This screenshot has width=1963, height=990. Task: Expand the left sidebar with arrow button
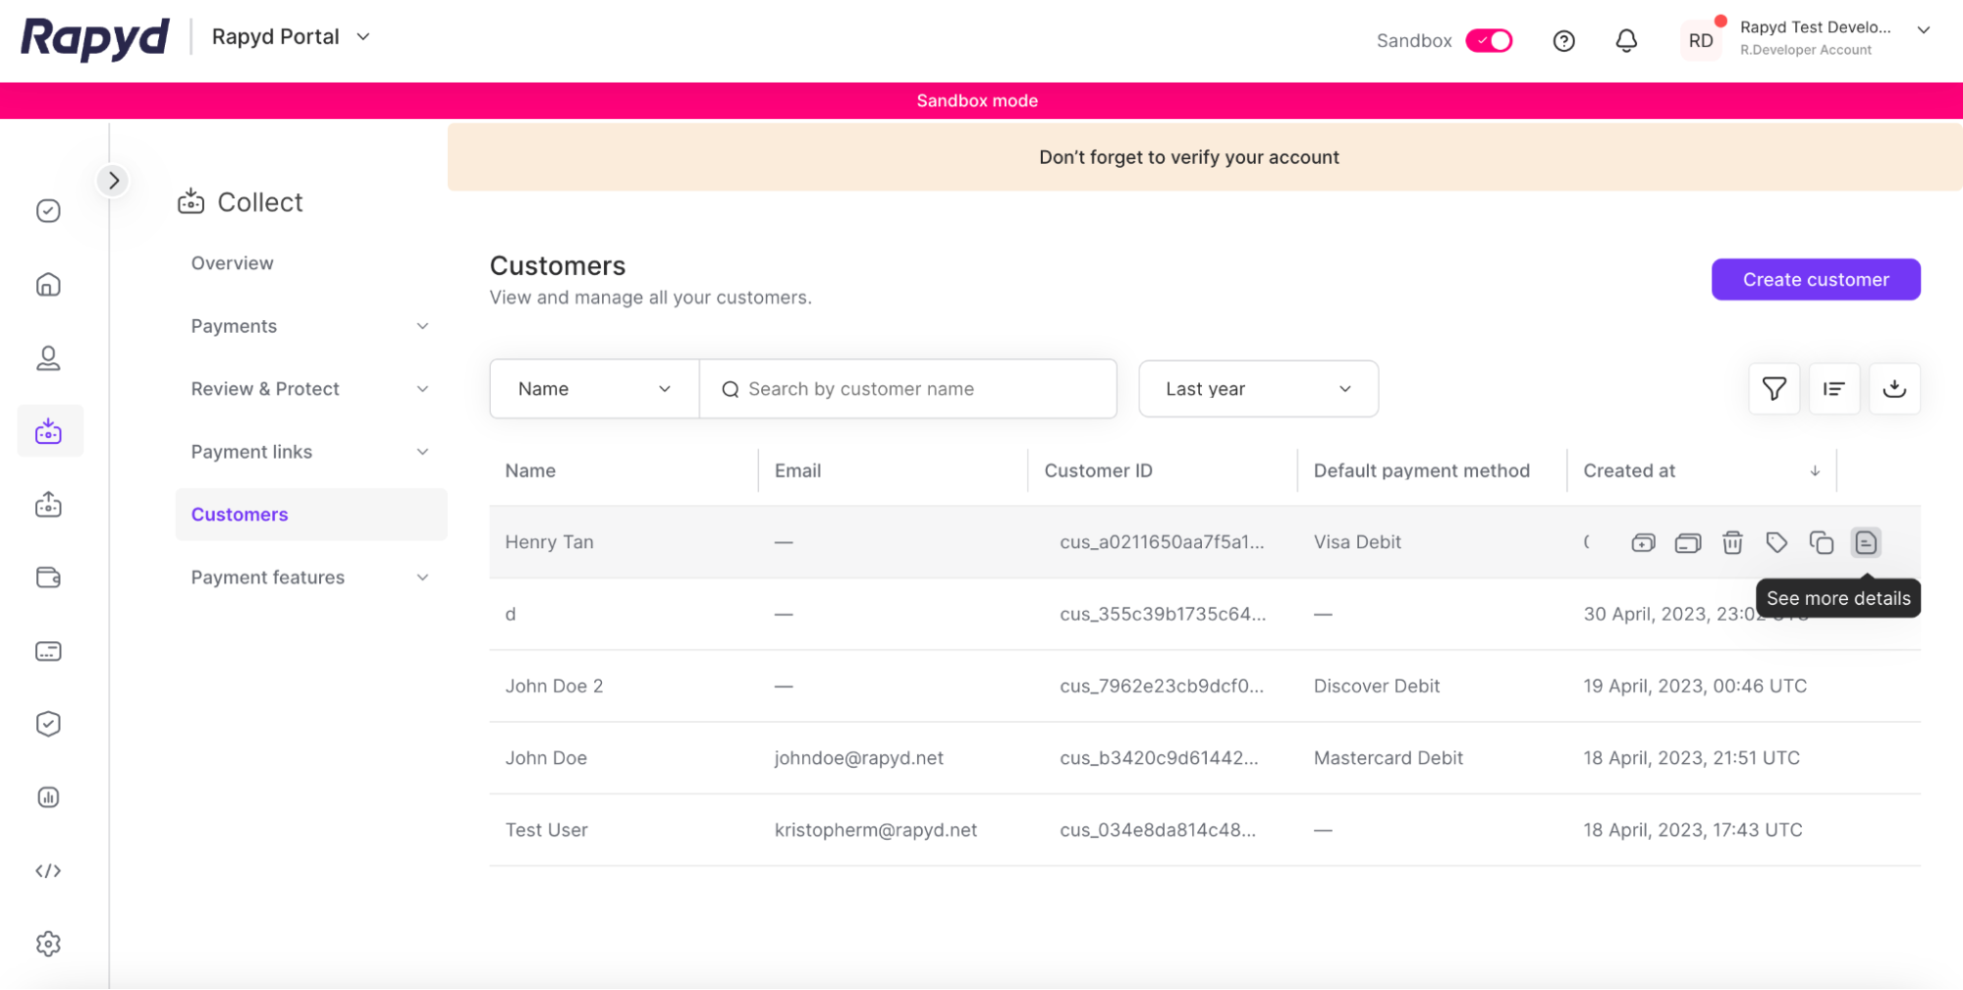[x=114, y=181]
